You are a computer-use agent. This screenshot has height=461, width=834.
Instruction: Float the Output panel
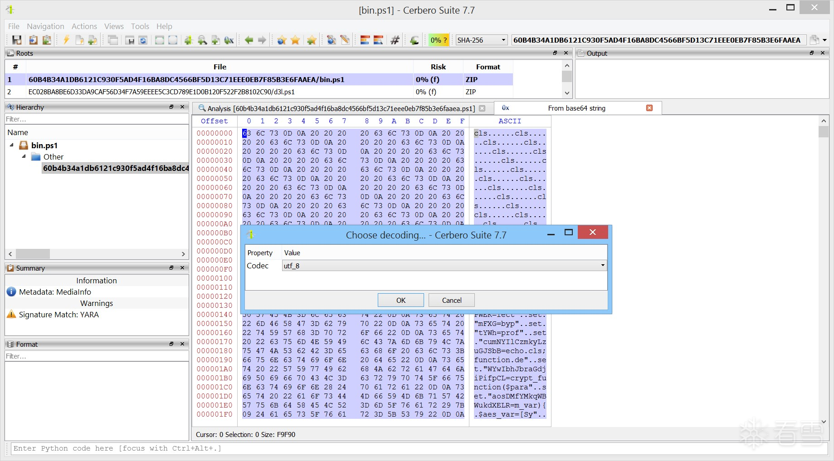[x=812, y=53]
